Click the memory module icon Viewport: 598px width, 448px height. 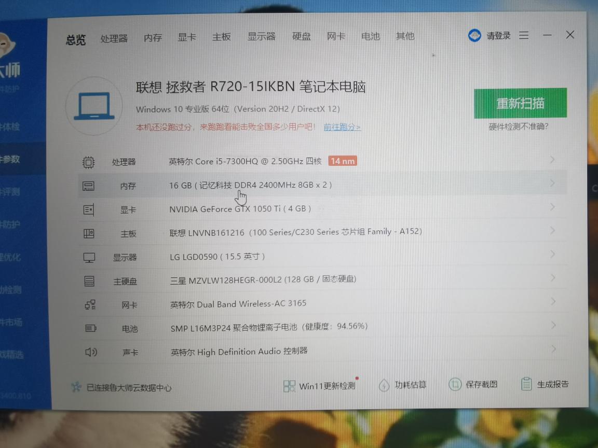[88, 186]
